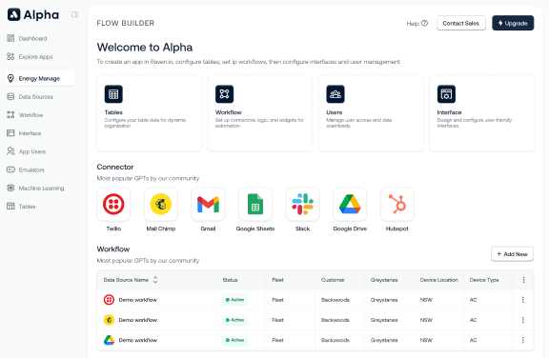Click the Workflow card title
This screenshot has width=549, height=358.
point(229,112)
